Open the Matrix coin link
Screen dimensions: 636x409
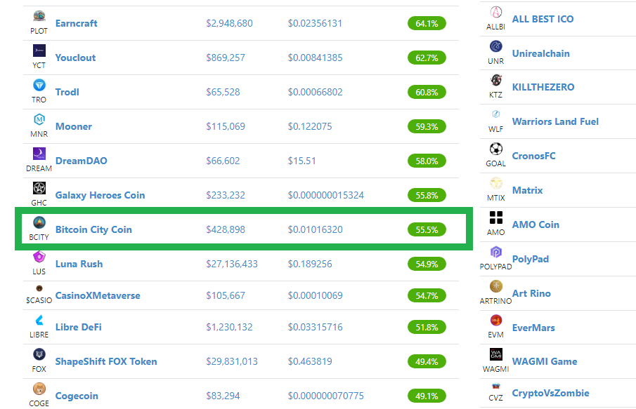[x=527, y=190]
